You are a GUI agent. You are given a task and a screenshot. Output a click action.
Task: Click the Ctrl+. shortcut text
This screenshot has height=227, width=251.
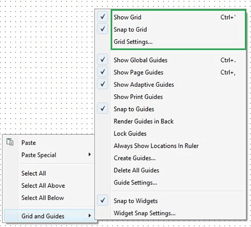coord(228,60)
